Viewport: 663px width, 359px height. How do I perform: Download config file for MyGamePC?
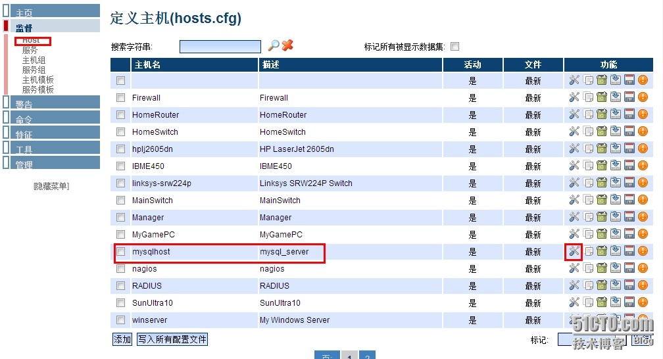(x=616, y=234)
